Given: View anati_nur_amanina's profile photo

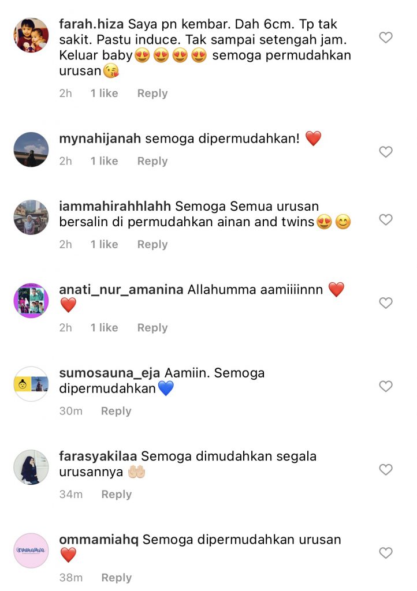Looking at the screenshot, I should pos(31,300).
